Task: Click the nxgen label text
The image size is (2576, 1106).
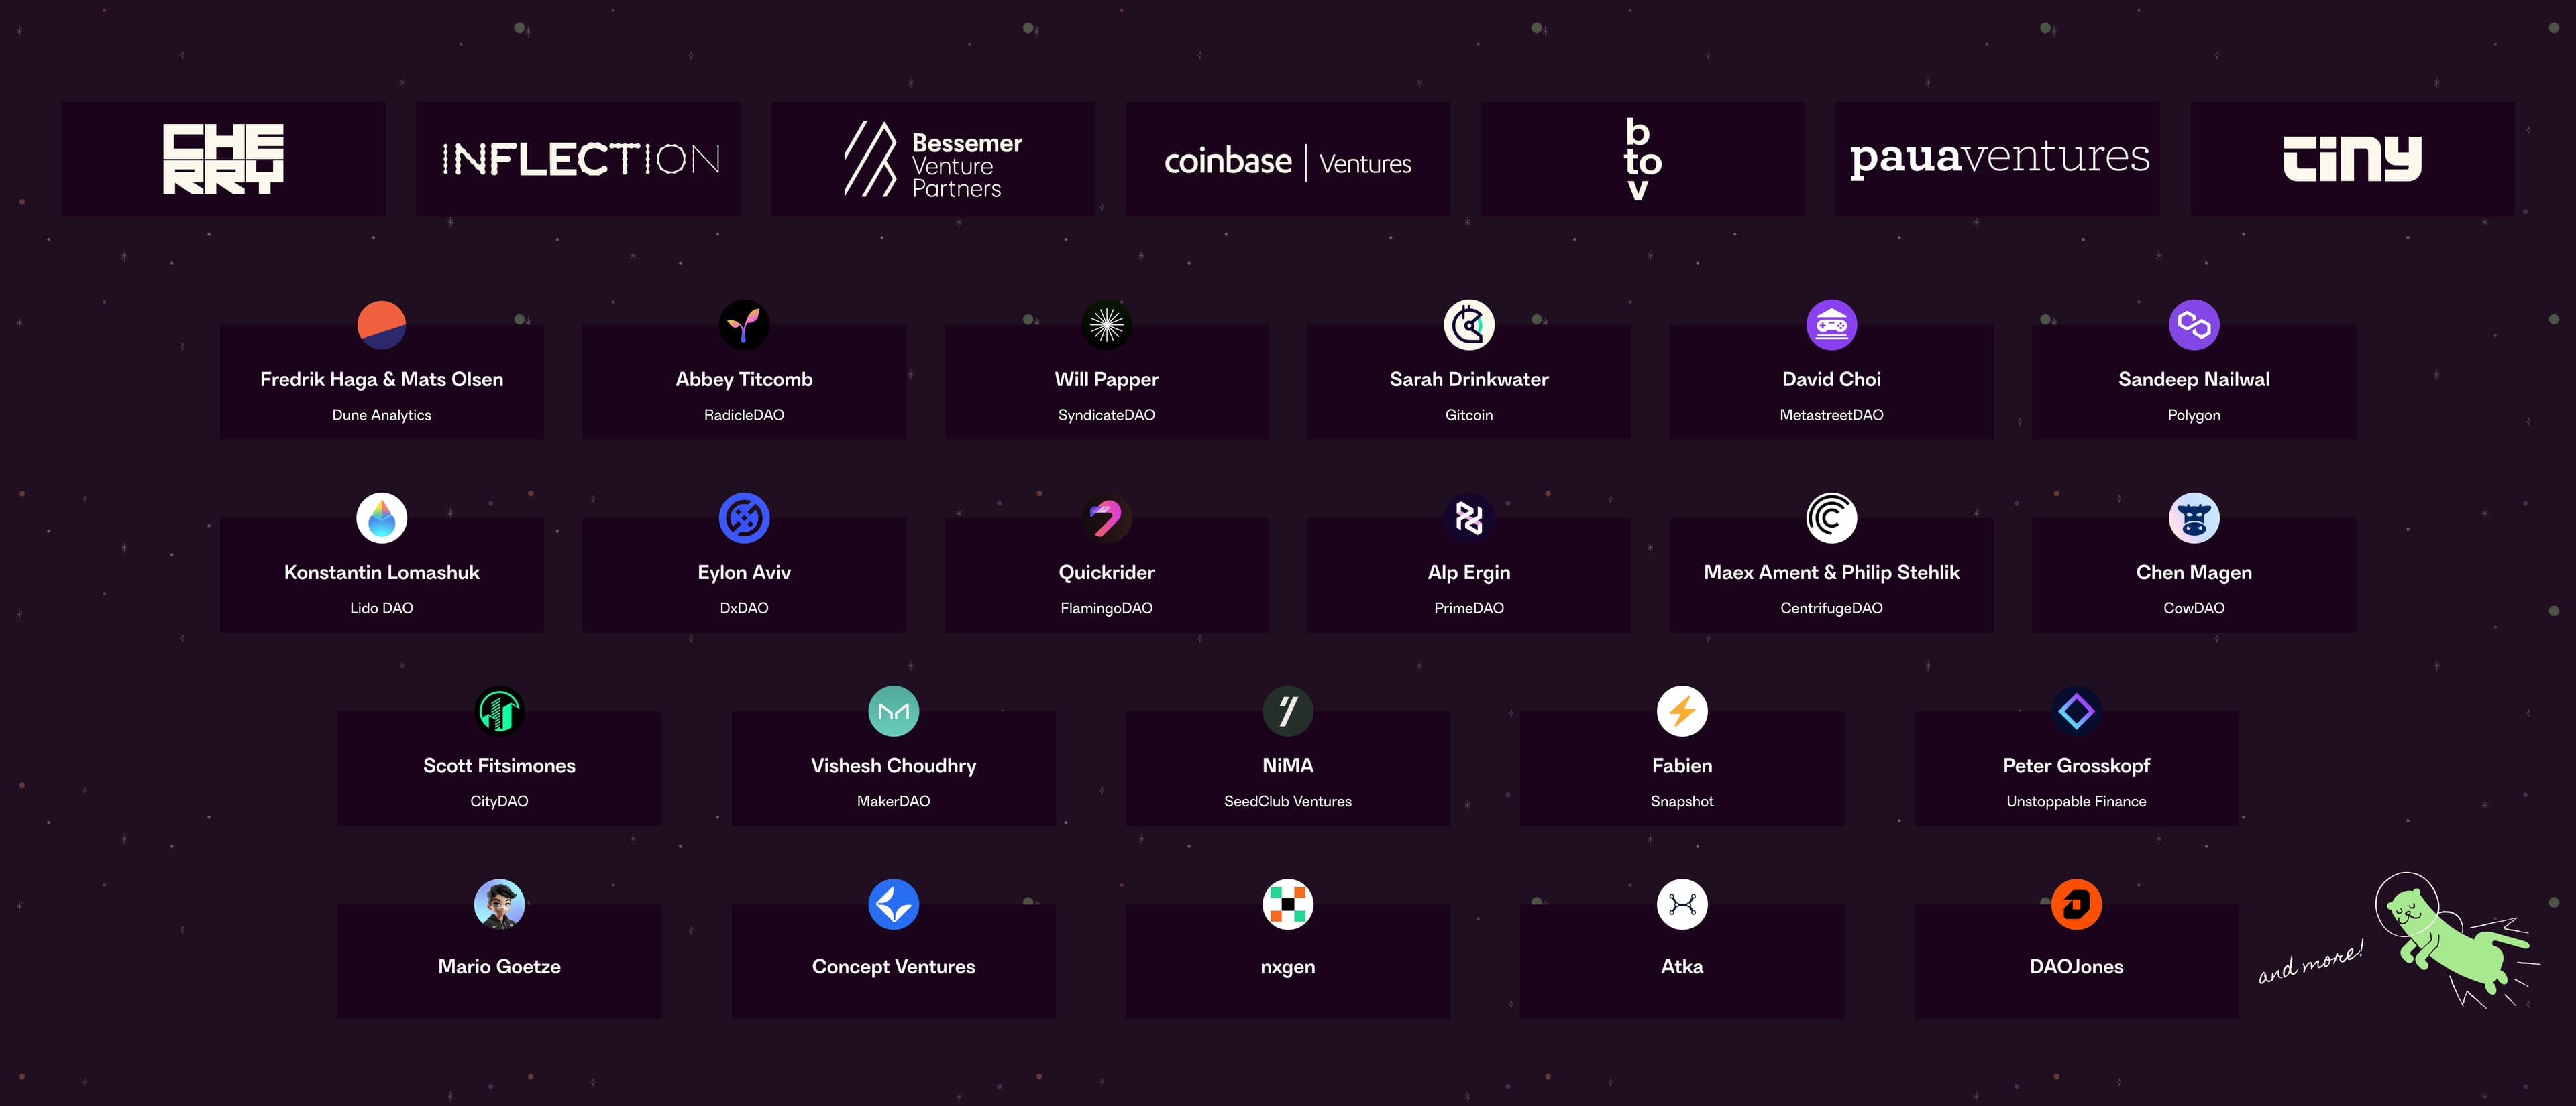Action: (1288, 967)
